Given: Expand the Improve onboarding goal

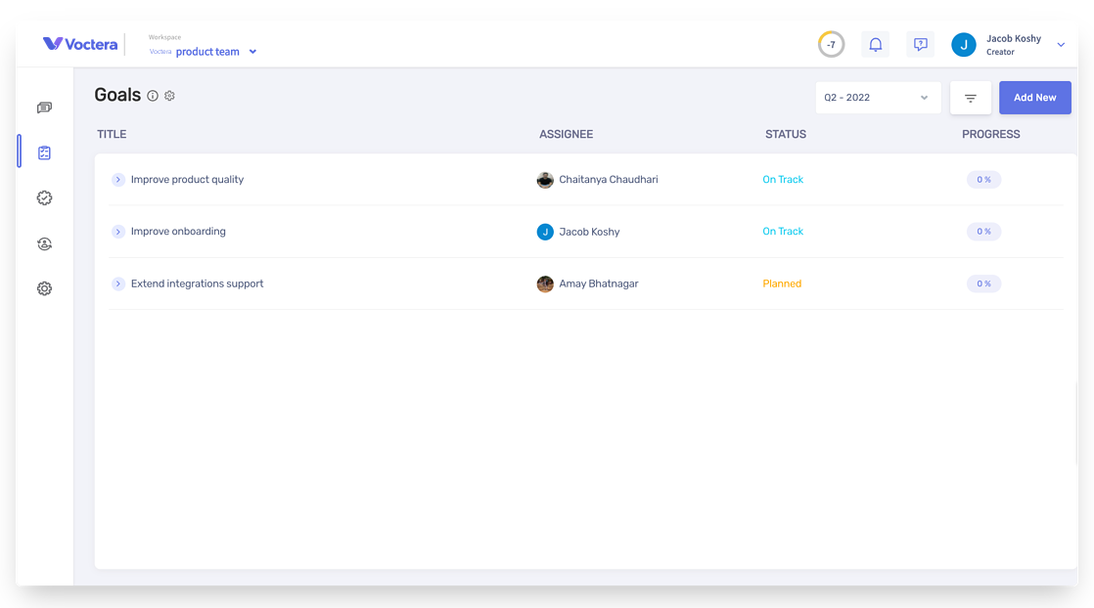Looking at the screenshot, I should [117, 232].
